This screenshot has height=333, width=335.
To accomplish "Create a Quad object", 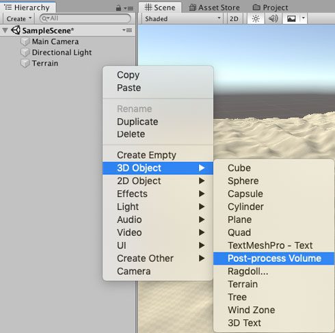I will (x=273, y=232).
